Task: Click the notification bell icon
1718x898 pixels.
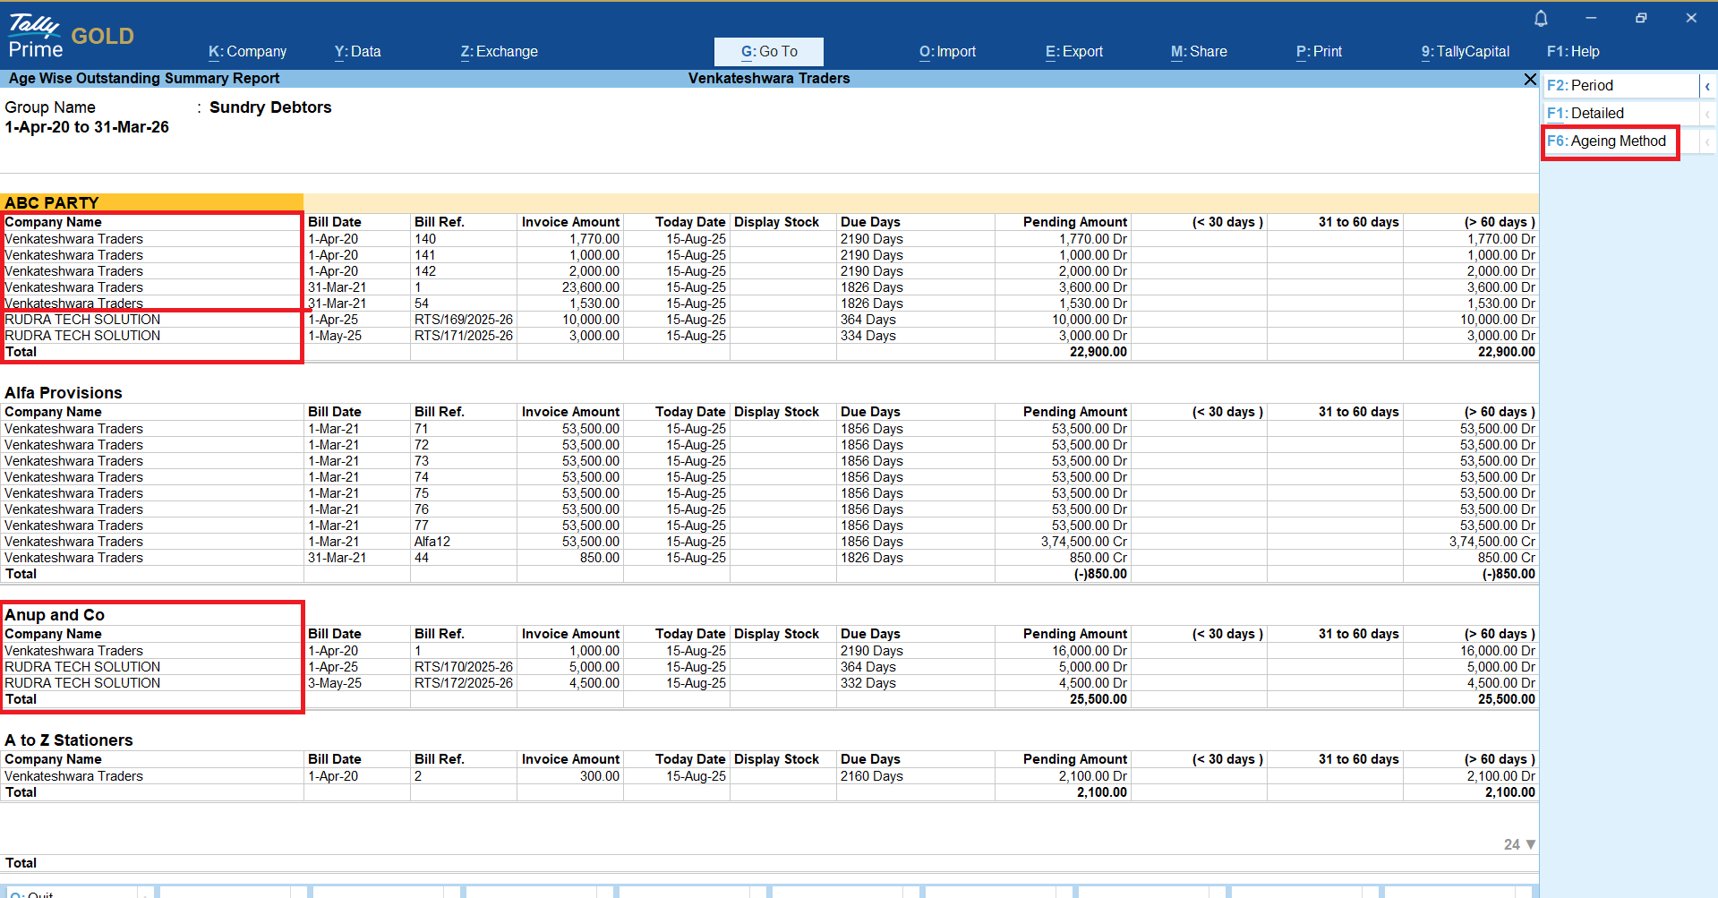Action: (1541, 18)
